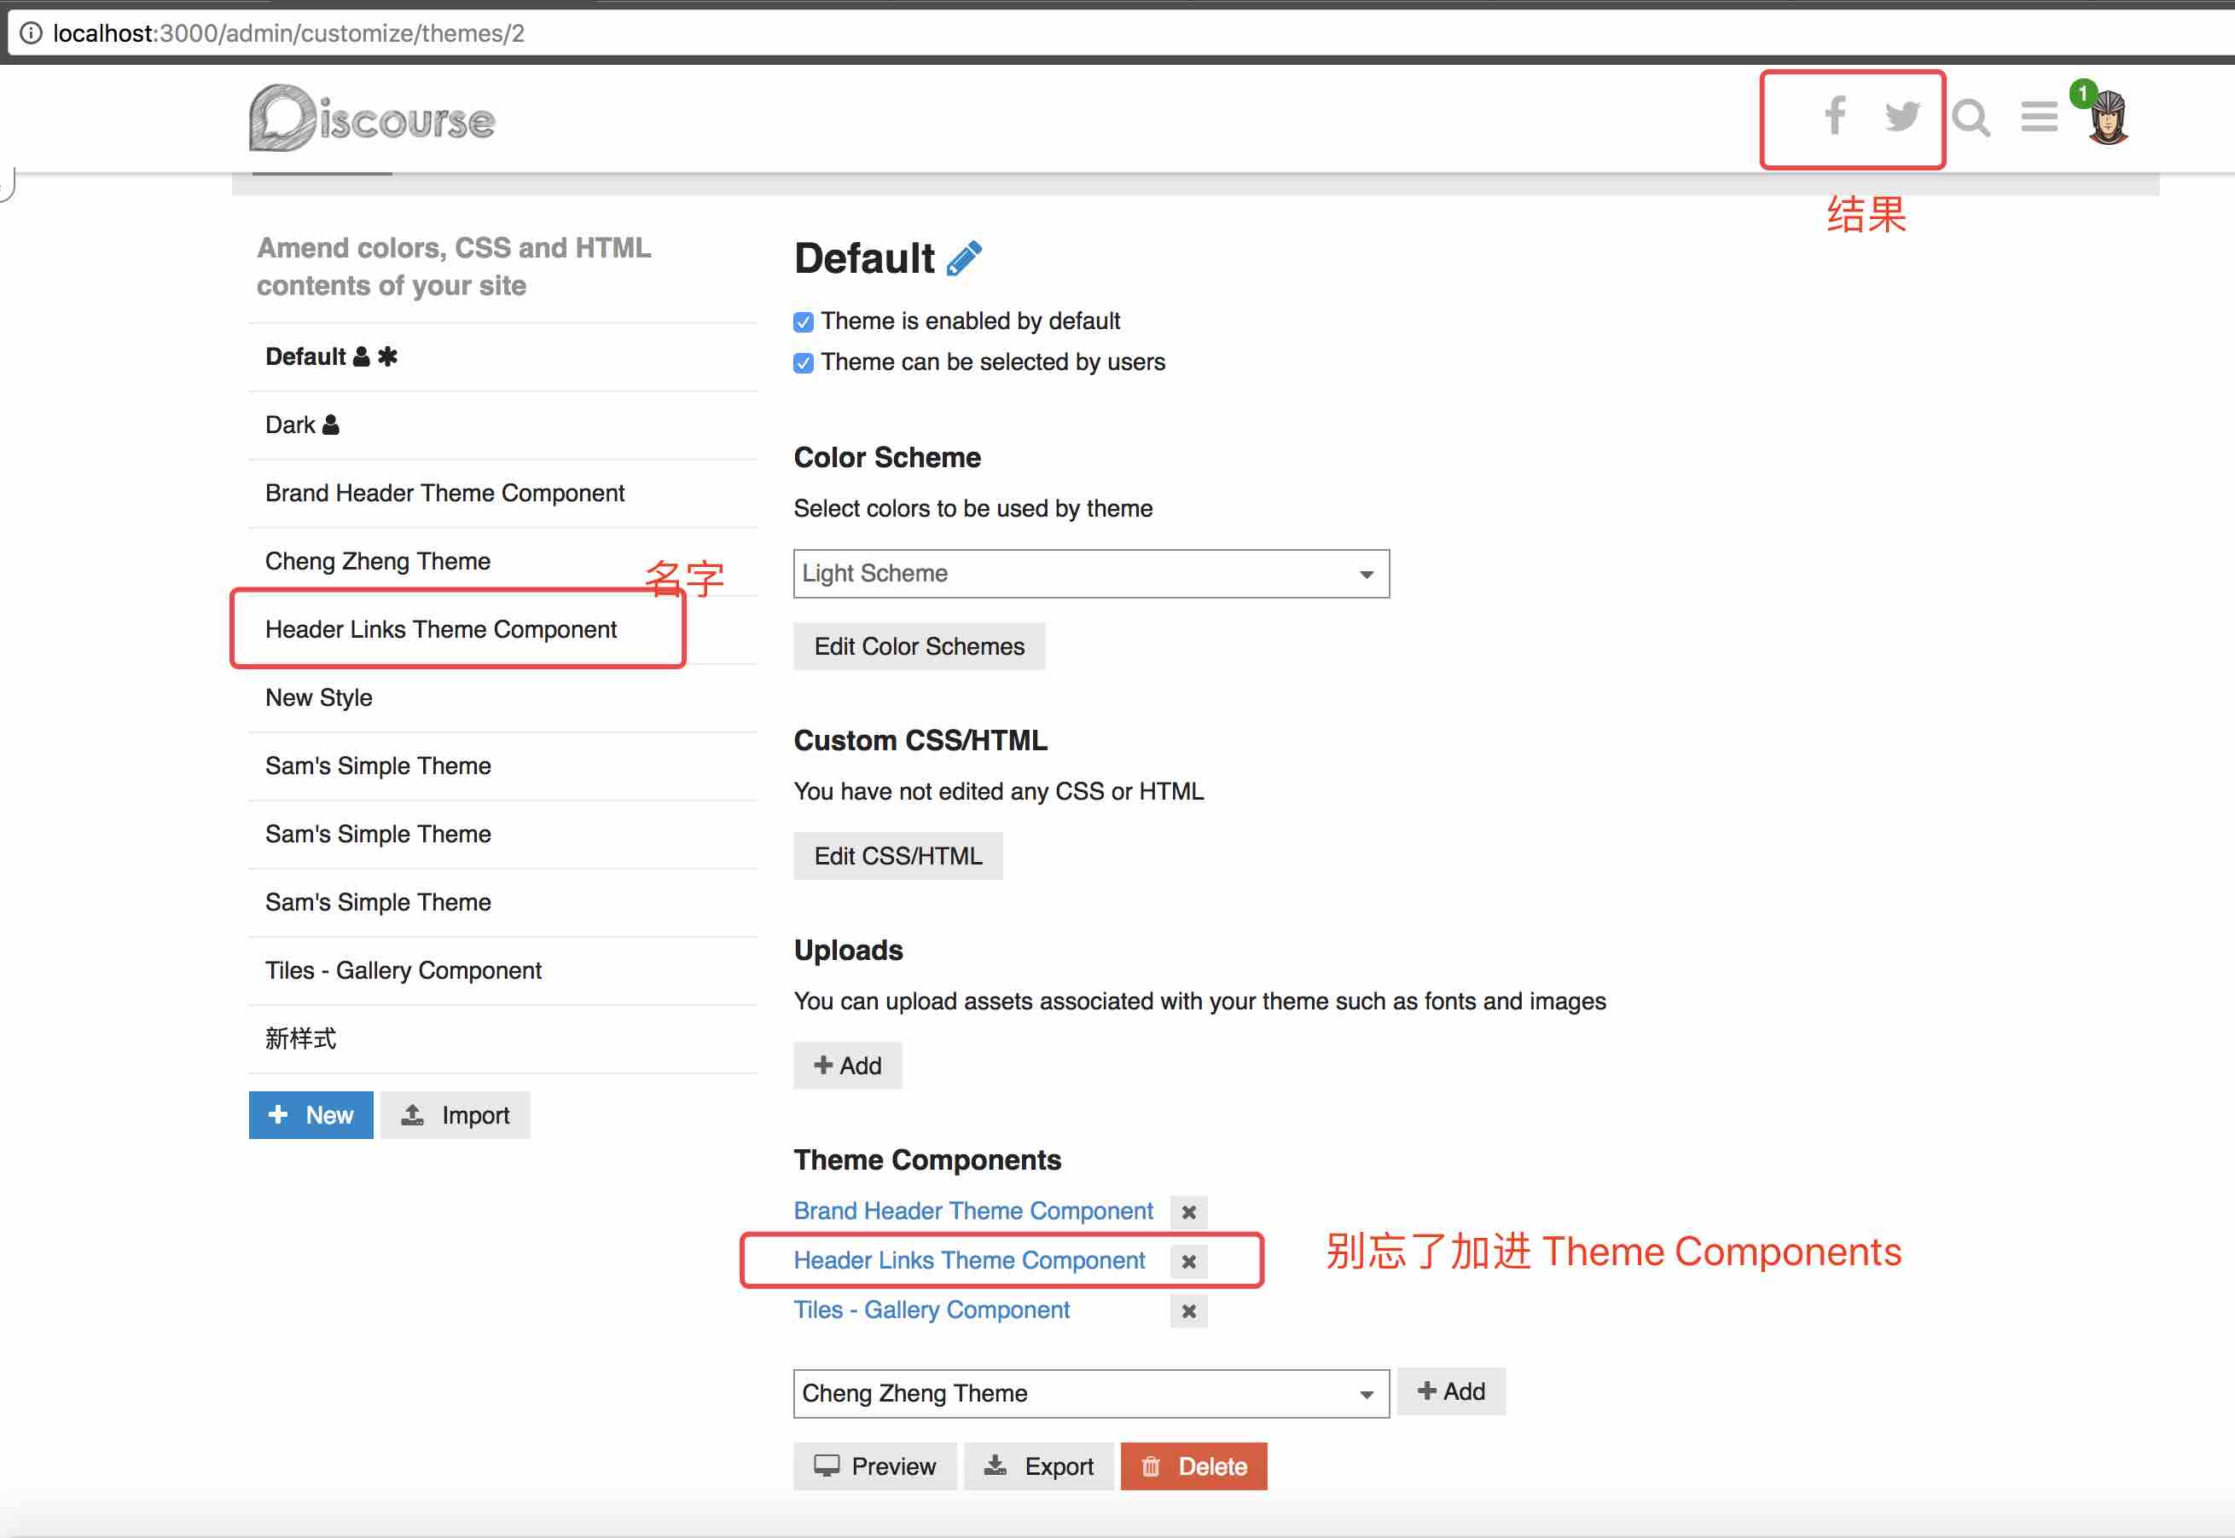Remove Tiles - Gallery Component with x
The width and height of the screenshot is (2235, 1538).
coord(1188,1311)
